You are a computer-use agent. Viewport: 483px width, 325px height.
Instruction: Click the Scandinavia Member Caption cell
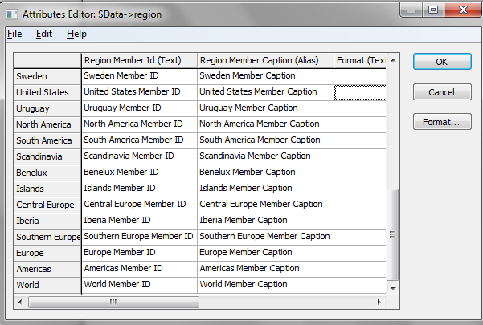265,156
